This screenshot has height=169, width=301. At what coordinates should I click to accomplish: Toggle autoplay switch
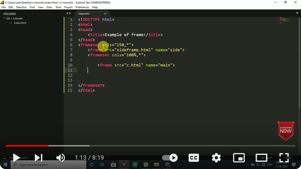coord(170,158)
